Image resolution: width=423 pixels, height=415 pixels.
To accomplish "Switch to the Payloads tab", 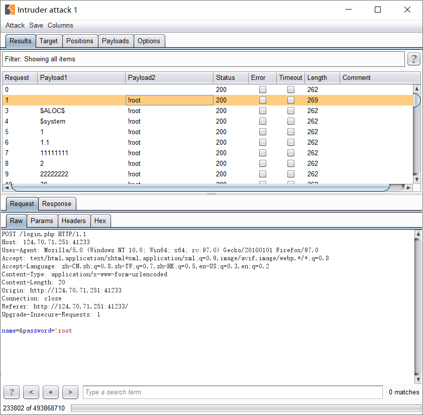I will [x=116, y=41].
